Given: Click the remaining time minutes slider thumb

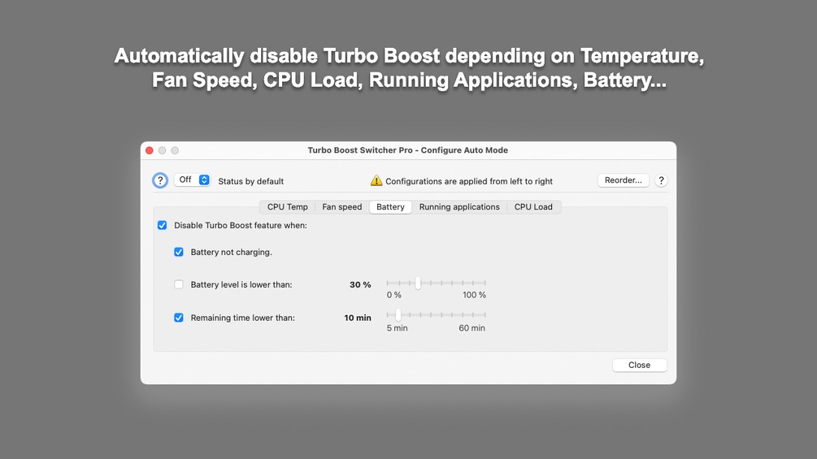Looking at the screenshot, I should [x=398, y=315].
